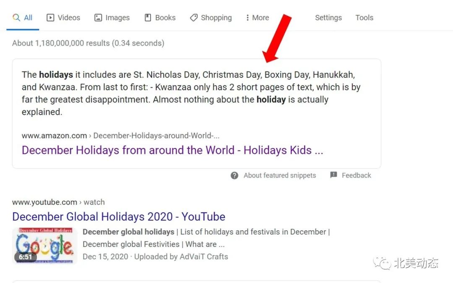Click the book icon beside Books
The width and height of the screenshot is (453, 283).
tap(148, 18)
